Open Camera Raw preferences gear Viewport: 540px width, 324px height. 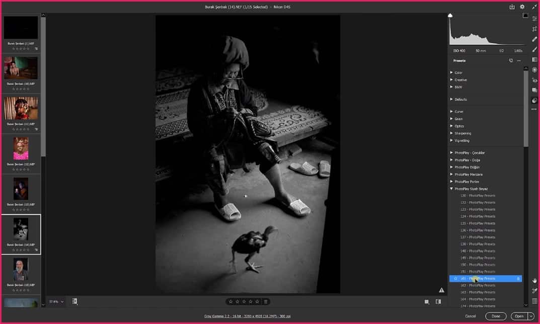[x=522, y=7]
